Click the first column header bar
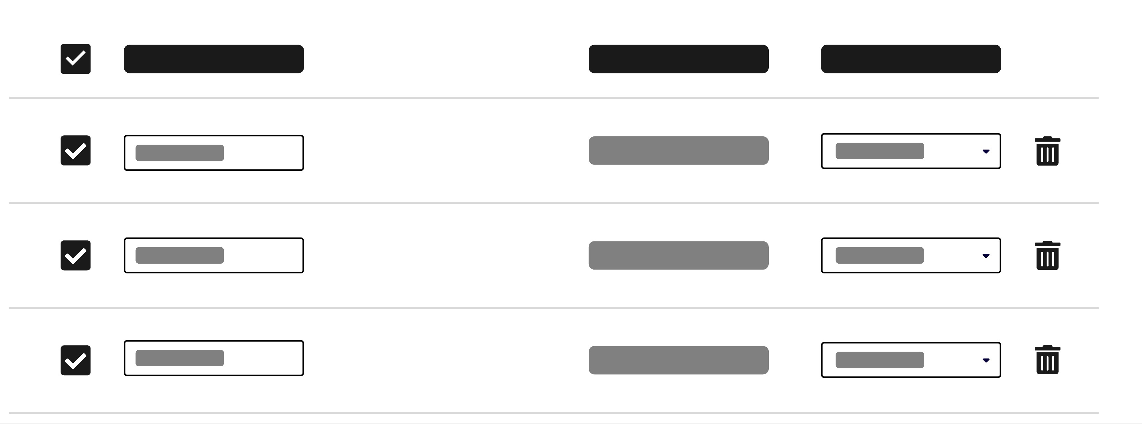The width and height of the screenshot is (1142, 424). pyautogui.click(x=214, y=59)
